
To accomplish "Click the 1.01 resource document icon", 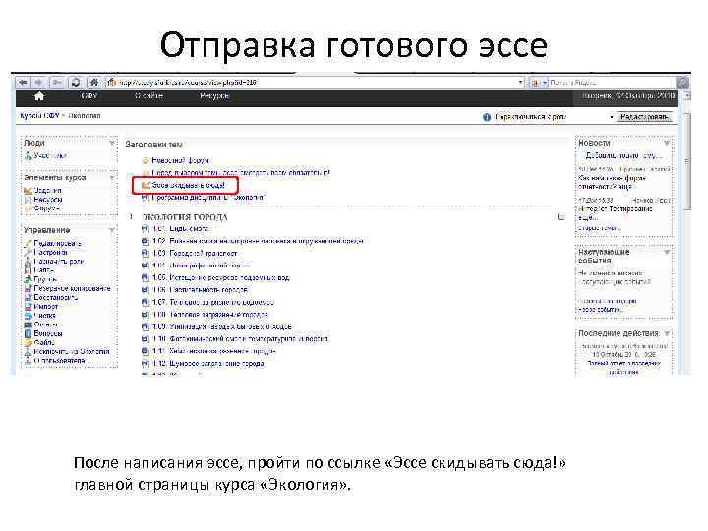I will point(146,229).
